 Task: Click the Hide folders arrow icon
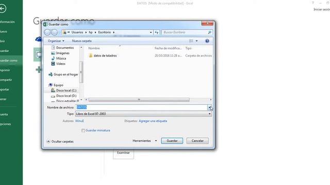coord(48,141)
